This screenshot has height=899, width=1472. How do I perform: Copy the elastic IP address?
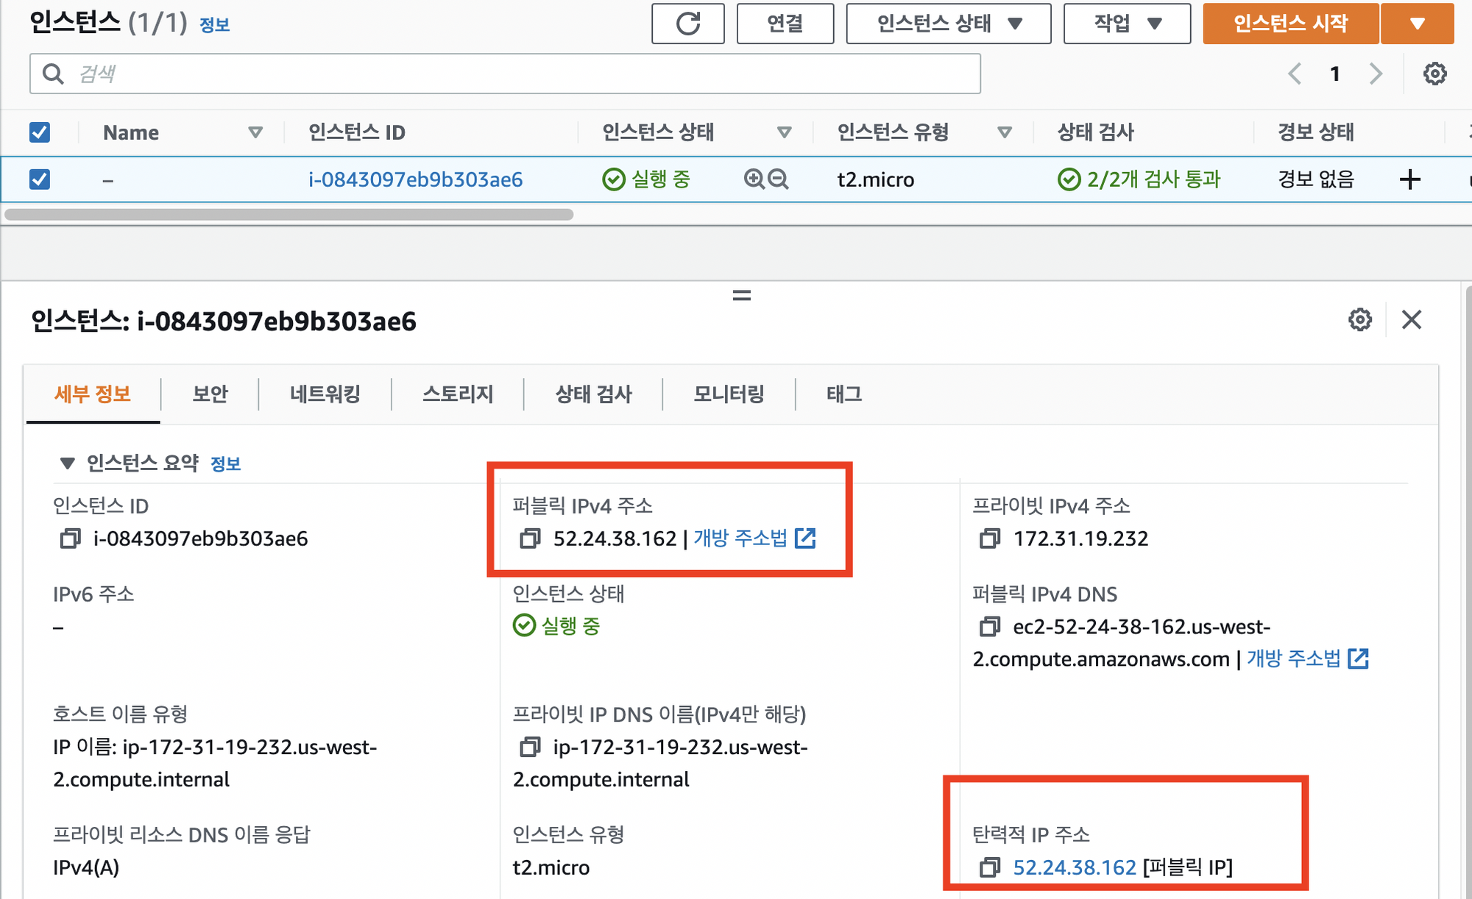pos(990,867)
